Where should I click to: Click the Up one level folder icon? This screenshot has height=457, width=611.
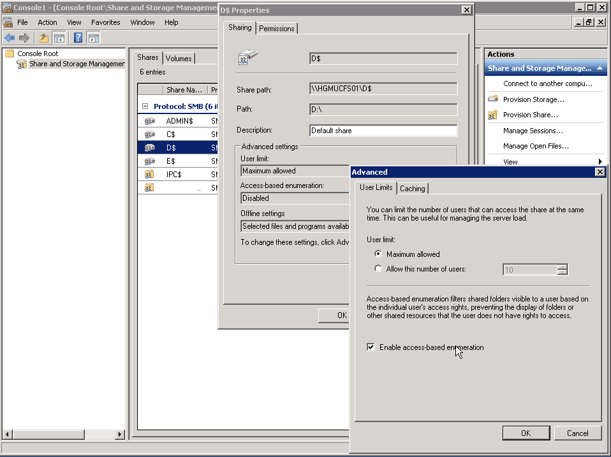(x=43, y=38)
